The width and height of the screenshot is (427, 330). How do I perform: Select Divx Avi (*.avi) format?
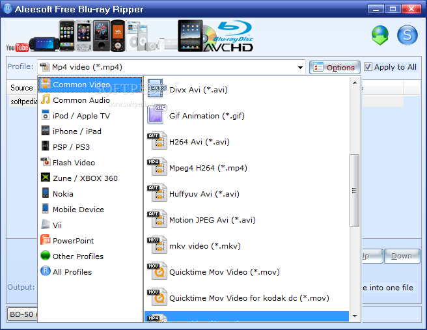tap(247, 90)
